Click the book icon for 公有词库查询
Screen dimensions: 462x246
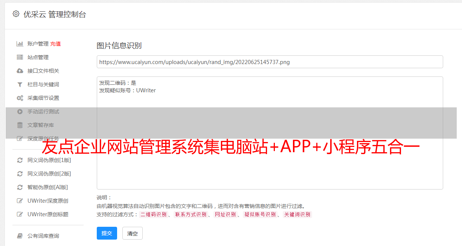pos(20,236)
